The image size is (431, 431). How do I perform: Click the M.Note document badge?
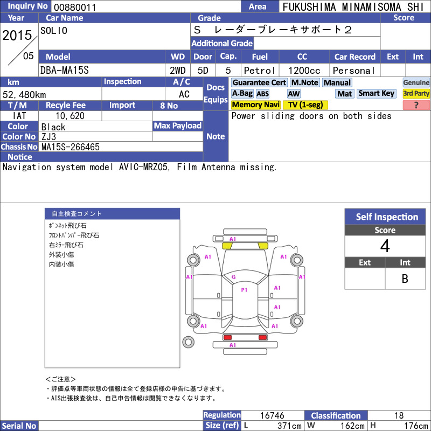[x=305, y=82]
